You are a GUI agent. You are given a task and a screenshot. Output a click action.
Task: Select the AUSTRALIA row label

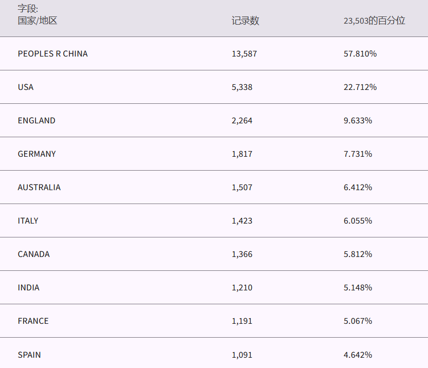click(39, 187)
